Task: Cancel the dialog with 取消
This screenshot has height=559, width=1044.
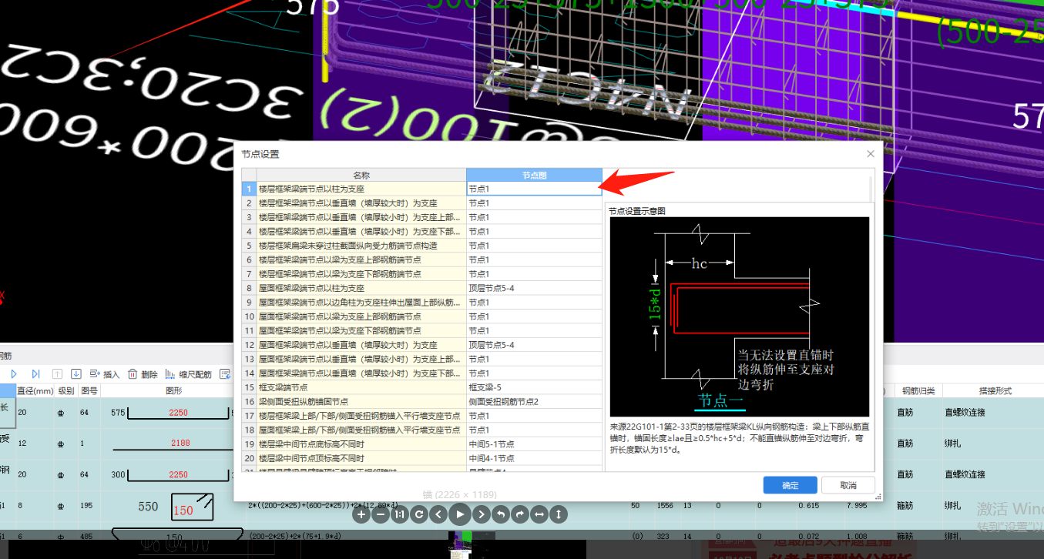Action: [848, 485]
